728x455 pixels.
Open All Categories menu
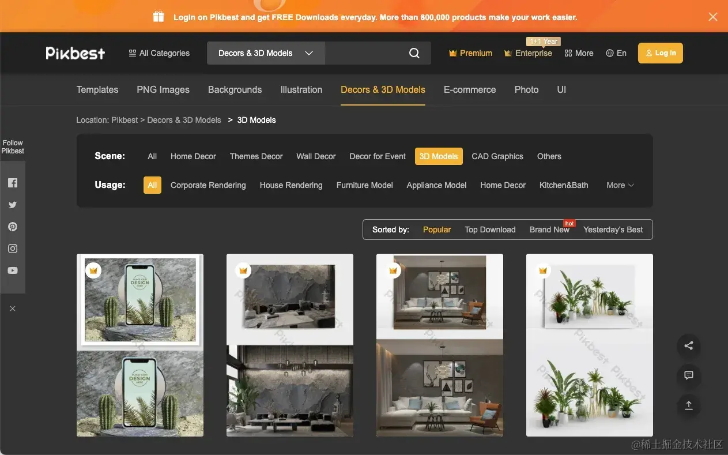(159, 53)
